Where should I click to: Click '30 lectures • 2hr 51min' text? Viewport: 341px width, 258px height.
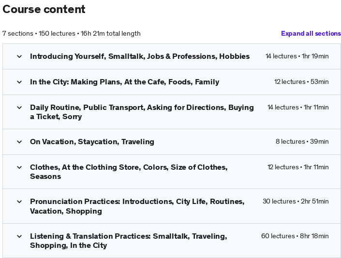[296, 202]
